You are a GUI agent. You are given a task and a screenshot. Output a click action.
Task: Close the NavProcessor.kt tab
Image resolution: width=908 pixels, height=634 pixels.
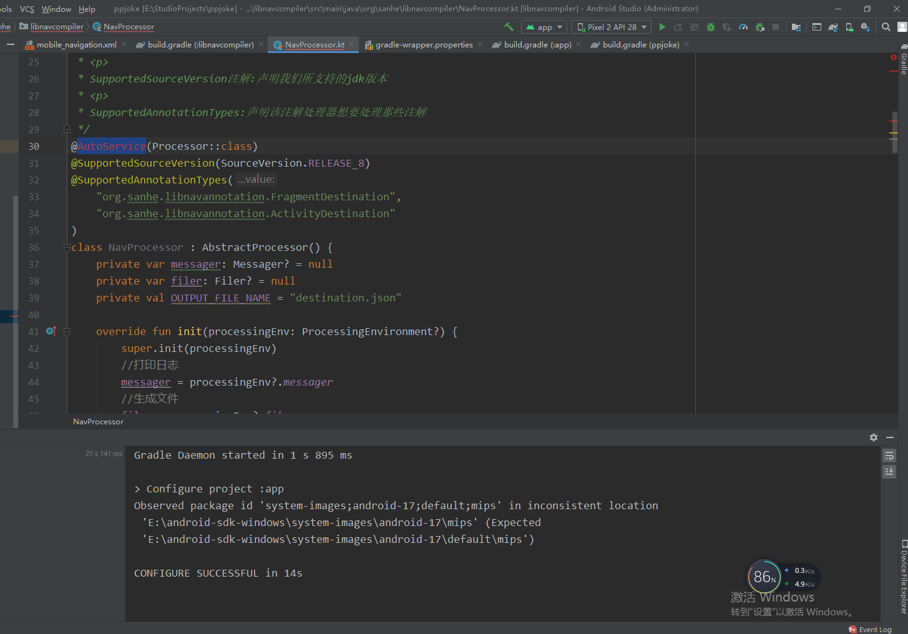tap(352, 44)
